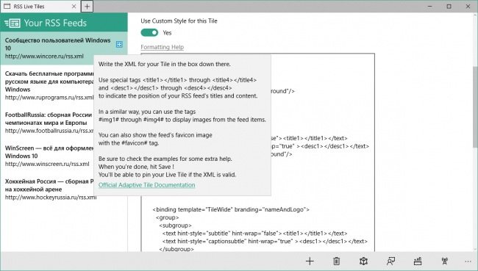Select the Сообщество пользователей Windows 10 feed

64,48
